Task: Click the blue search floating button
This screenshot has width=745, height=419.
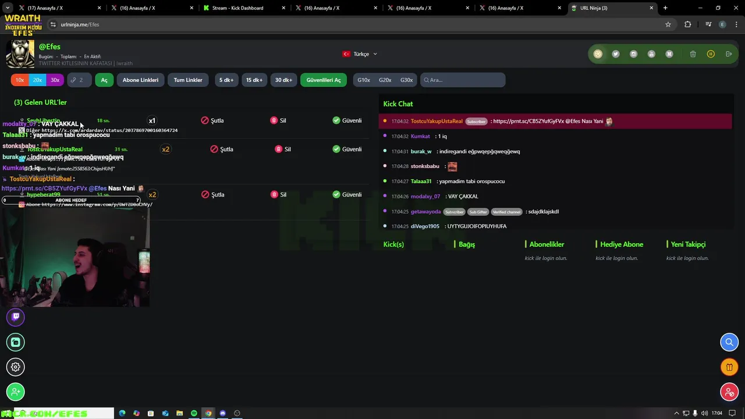Action: (729, 342)
